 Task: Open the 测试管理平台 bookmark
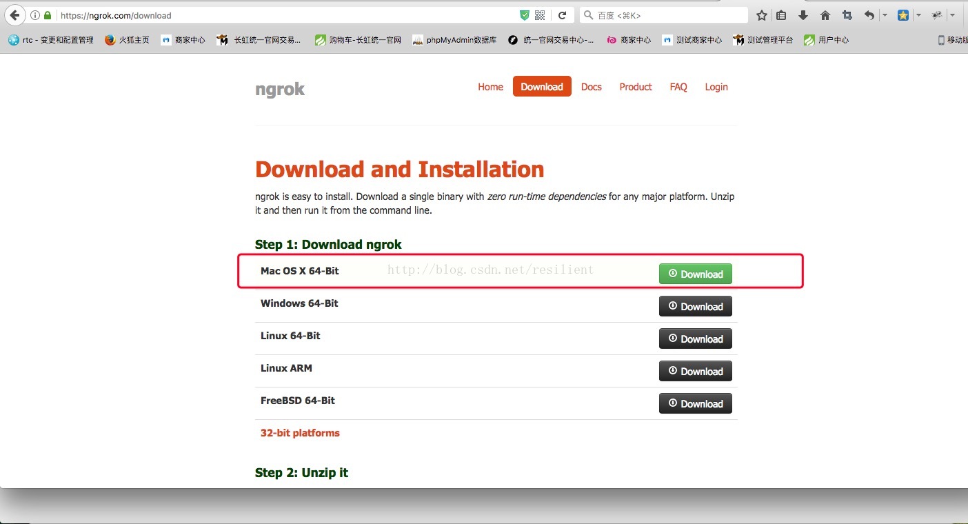click(764, 40)
